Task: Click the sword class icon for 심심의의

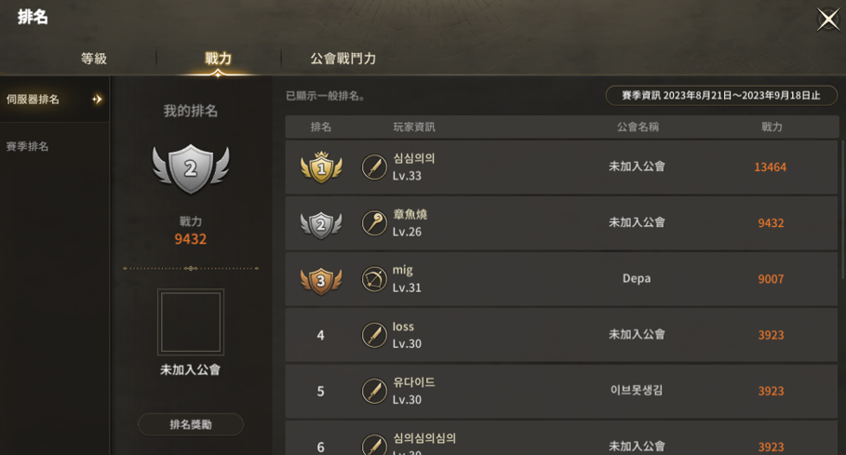Action: coord(374,167)
